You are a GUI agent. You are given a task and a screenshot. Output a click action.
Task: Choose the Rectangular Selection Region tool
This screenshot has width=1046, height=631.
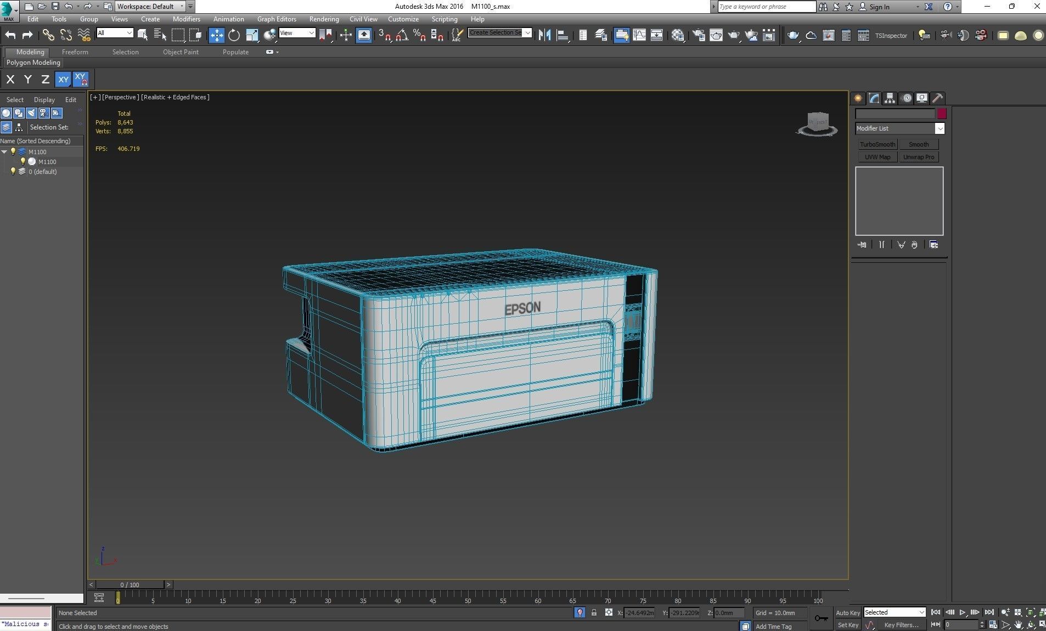point(178,35)
